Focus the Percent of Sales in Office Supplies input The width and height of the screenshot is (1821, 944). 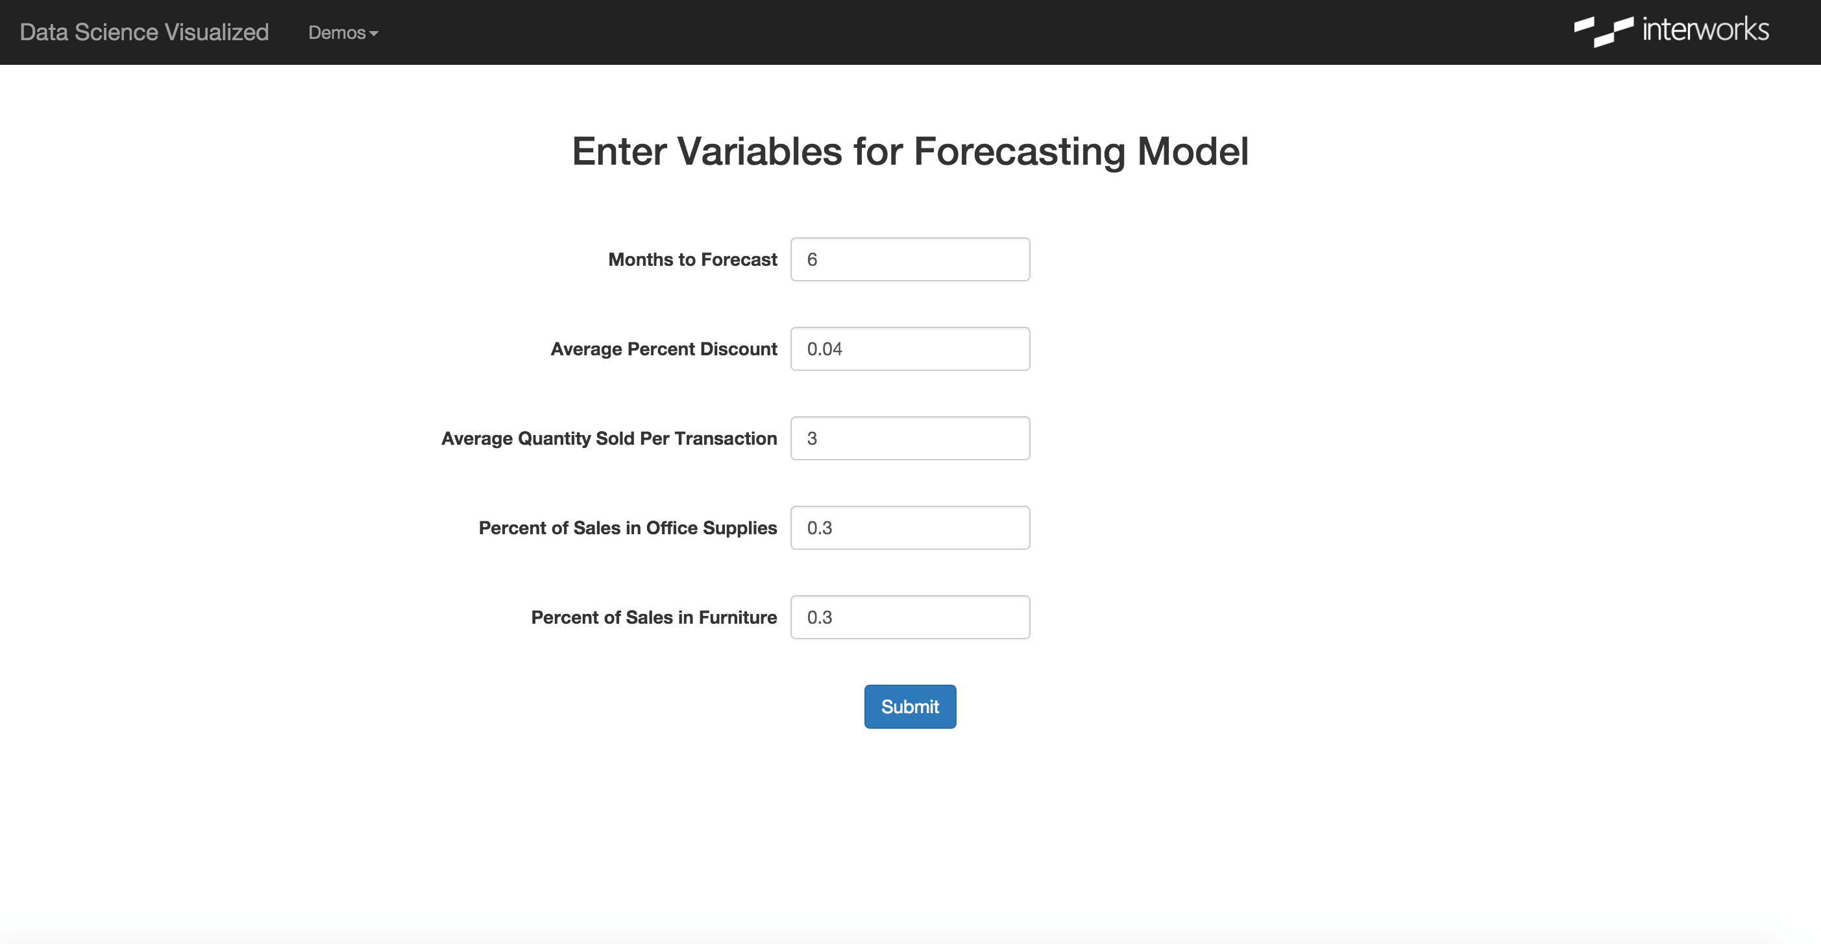click(x=910, y=528)
